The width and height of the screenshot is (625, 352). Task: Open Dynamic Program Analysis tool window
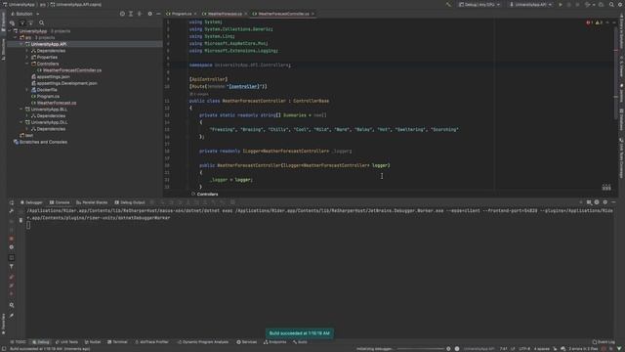203,342
